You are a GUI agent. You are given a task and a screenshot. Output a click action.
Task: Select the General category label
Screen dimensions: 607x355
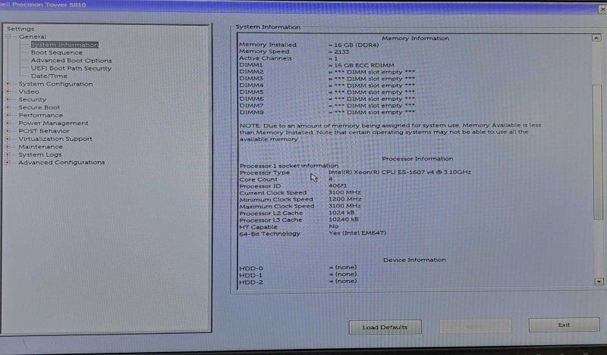33,36
